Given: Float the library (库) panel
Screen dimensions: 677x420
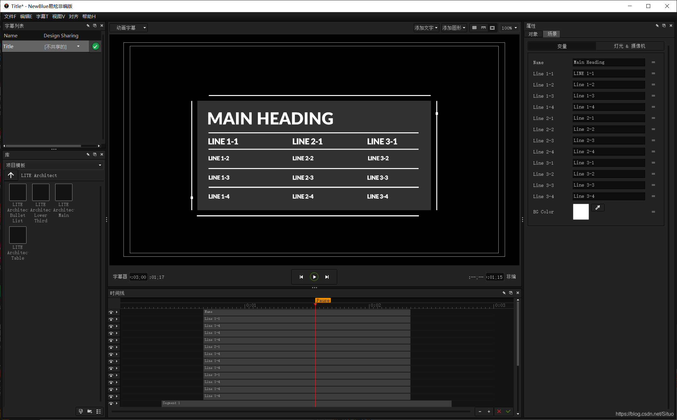Looking at the screenshot, I should point(95,154).
